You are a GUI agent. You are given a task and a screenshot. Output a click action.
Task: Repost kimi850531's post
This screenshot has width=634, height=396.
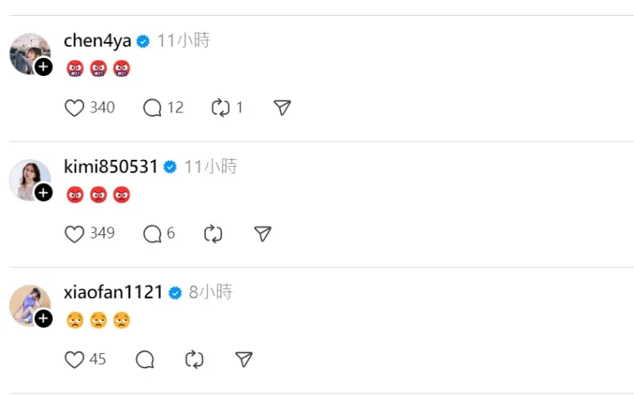[x=212, y=234]
